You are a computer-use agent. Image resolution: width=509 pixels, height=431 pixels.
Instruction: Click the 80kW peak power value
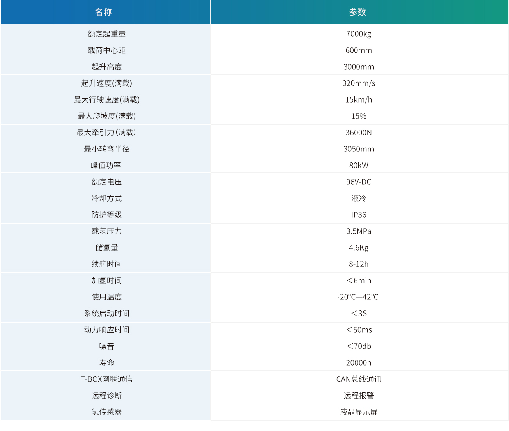point(359,166)
